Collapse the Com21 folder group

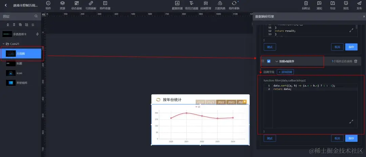4,44
